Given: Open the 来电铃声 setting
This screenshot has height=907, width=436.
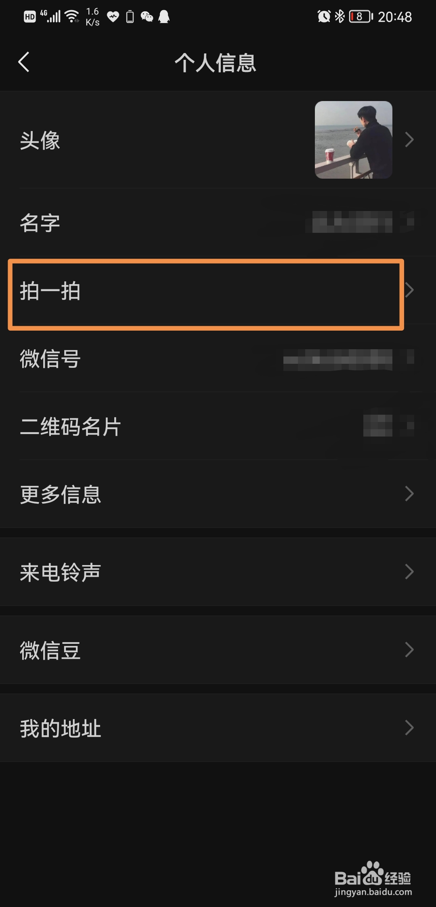Looking at the screenshot, I should click(218, 572).
